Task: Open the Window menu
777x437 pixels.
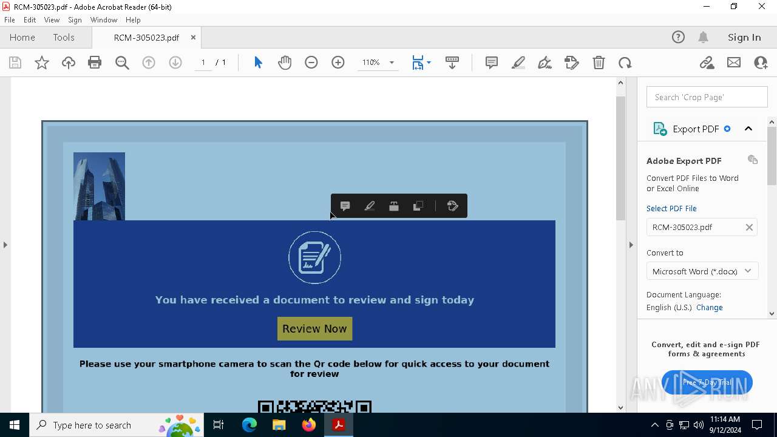Action: pos(104,19)
